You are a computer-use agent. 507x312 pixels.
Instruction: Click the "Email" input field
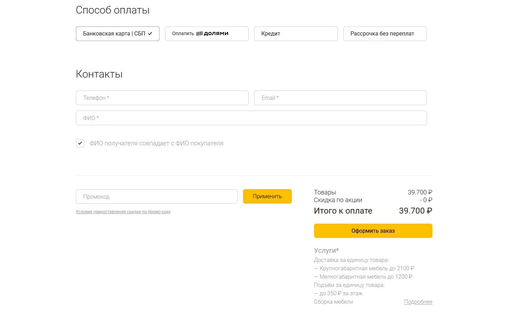(x=340, y=98)
